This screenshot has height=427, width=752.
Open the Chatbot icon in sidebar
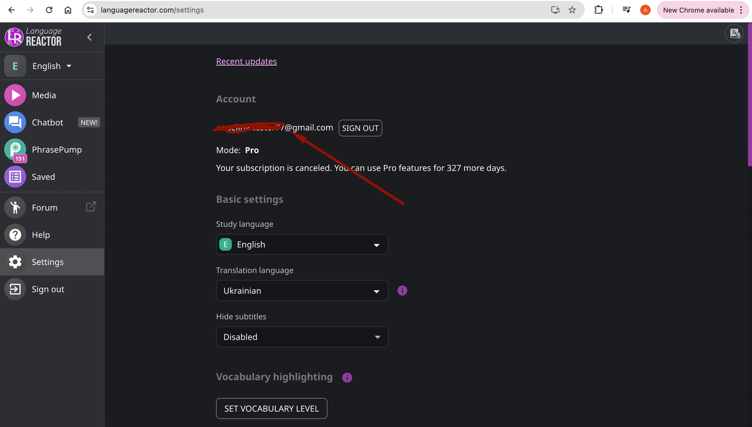[x=15, y=123]
